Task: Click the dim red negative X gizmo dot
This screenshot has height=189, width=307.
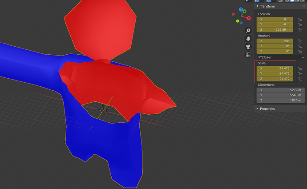Action: pyautogui.click(x=233, y=14)
